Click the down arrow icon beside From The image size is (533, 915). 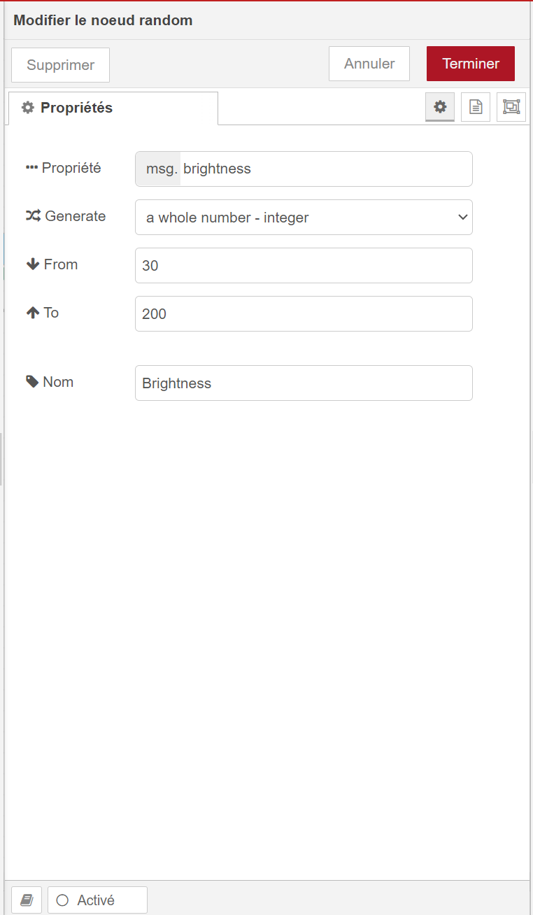point(32,264)
